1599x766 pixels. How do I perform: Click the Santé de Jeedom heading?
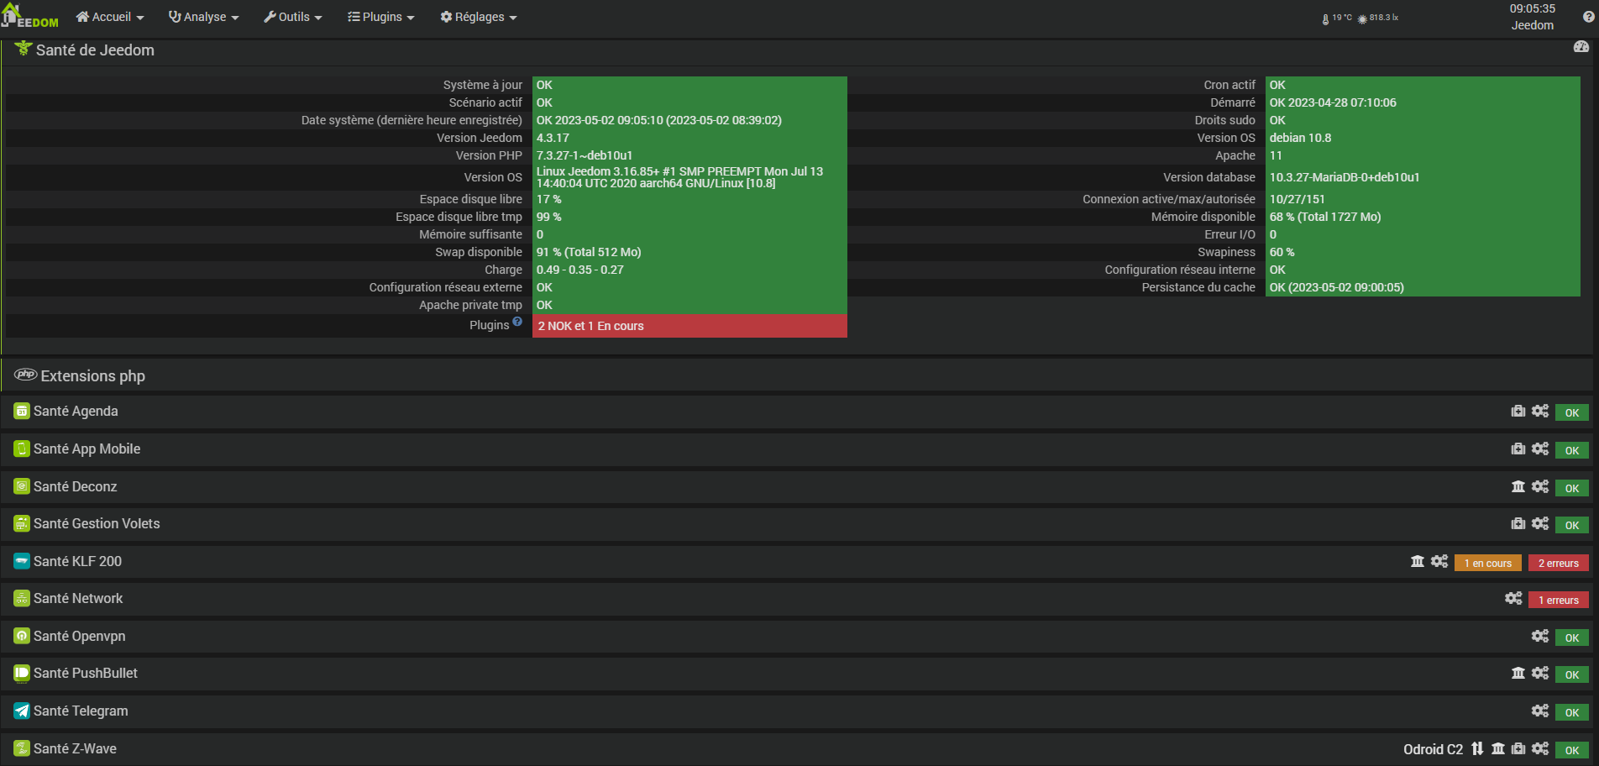click(95, 50)
